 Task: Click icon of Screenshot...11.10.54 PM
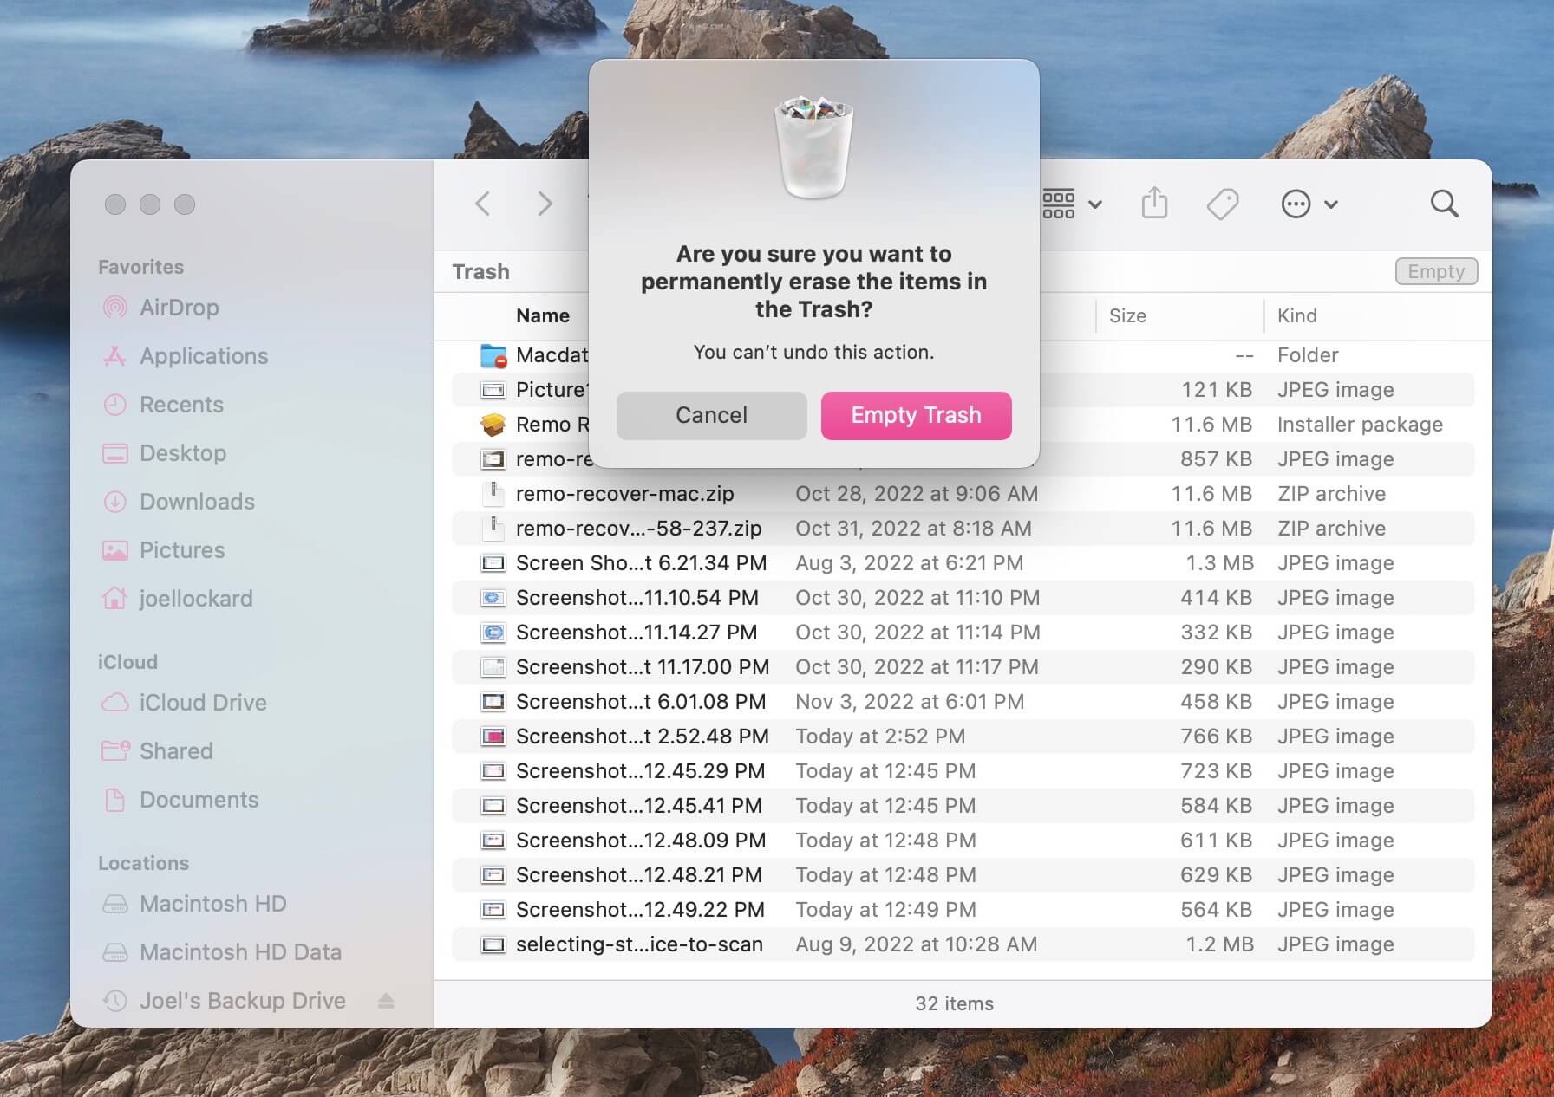coord(493,598)
